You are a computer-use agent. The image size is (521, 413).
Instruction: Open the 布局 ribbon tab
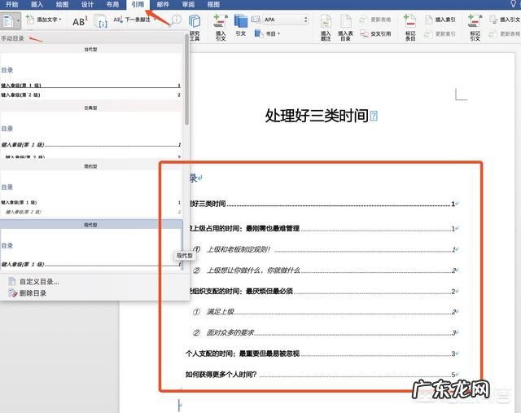point(112,4)
